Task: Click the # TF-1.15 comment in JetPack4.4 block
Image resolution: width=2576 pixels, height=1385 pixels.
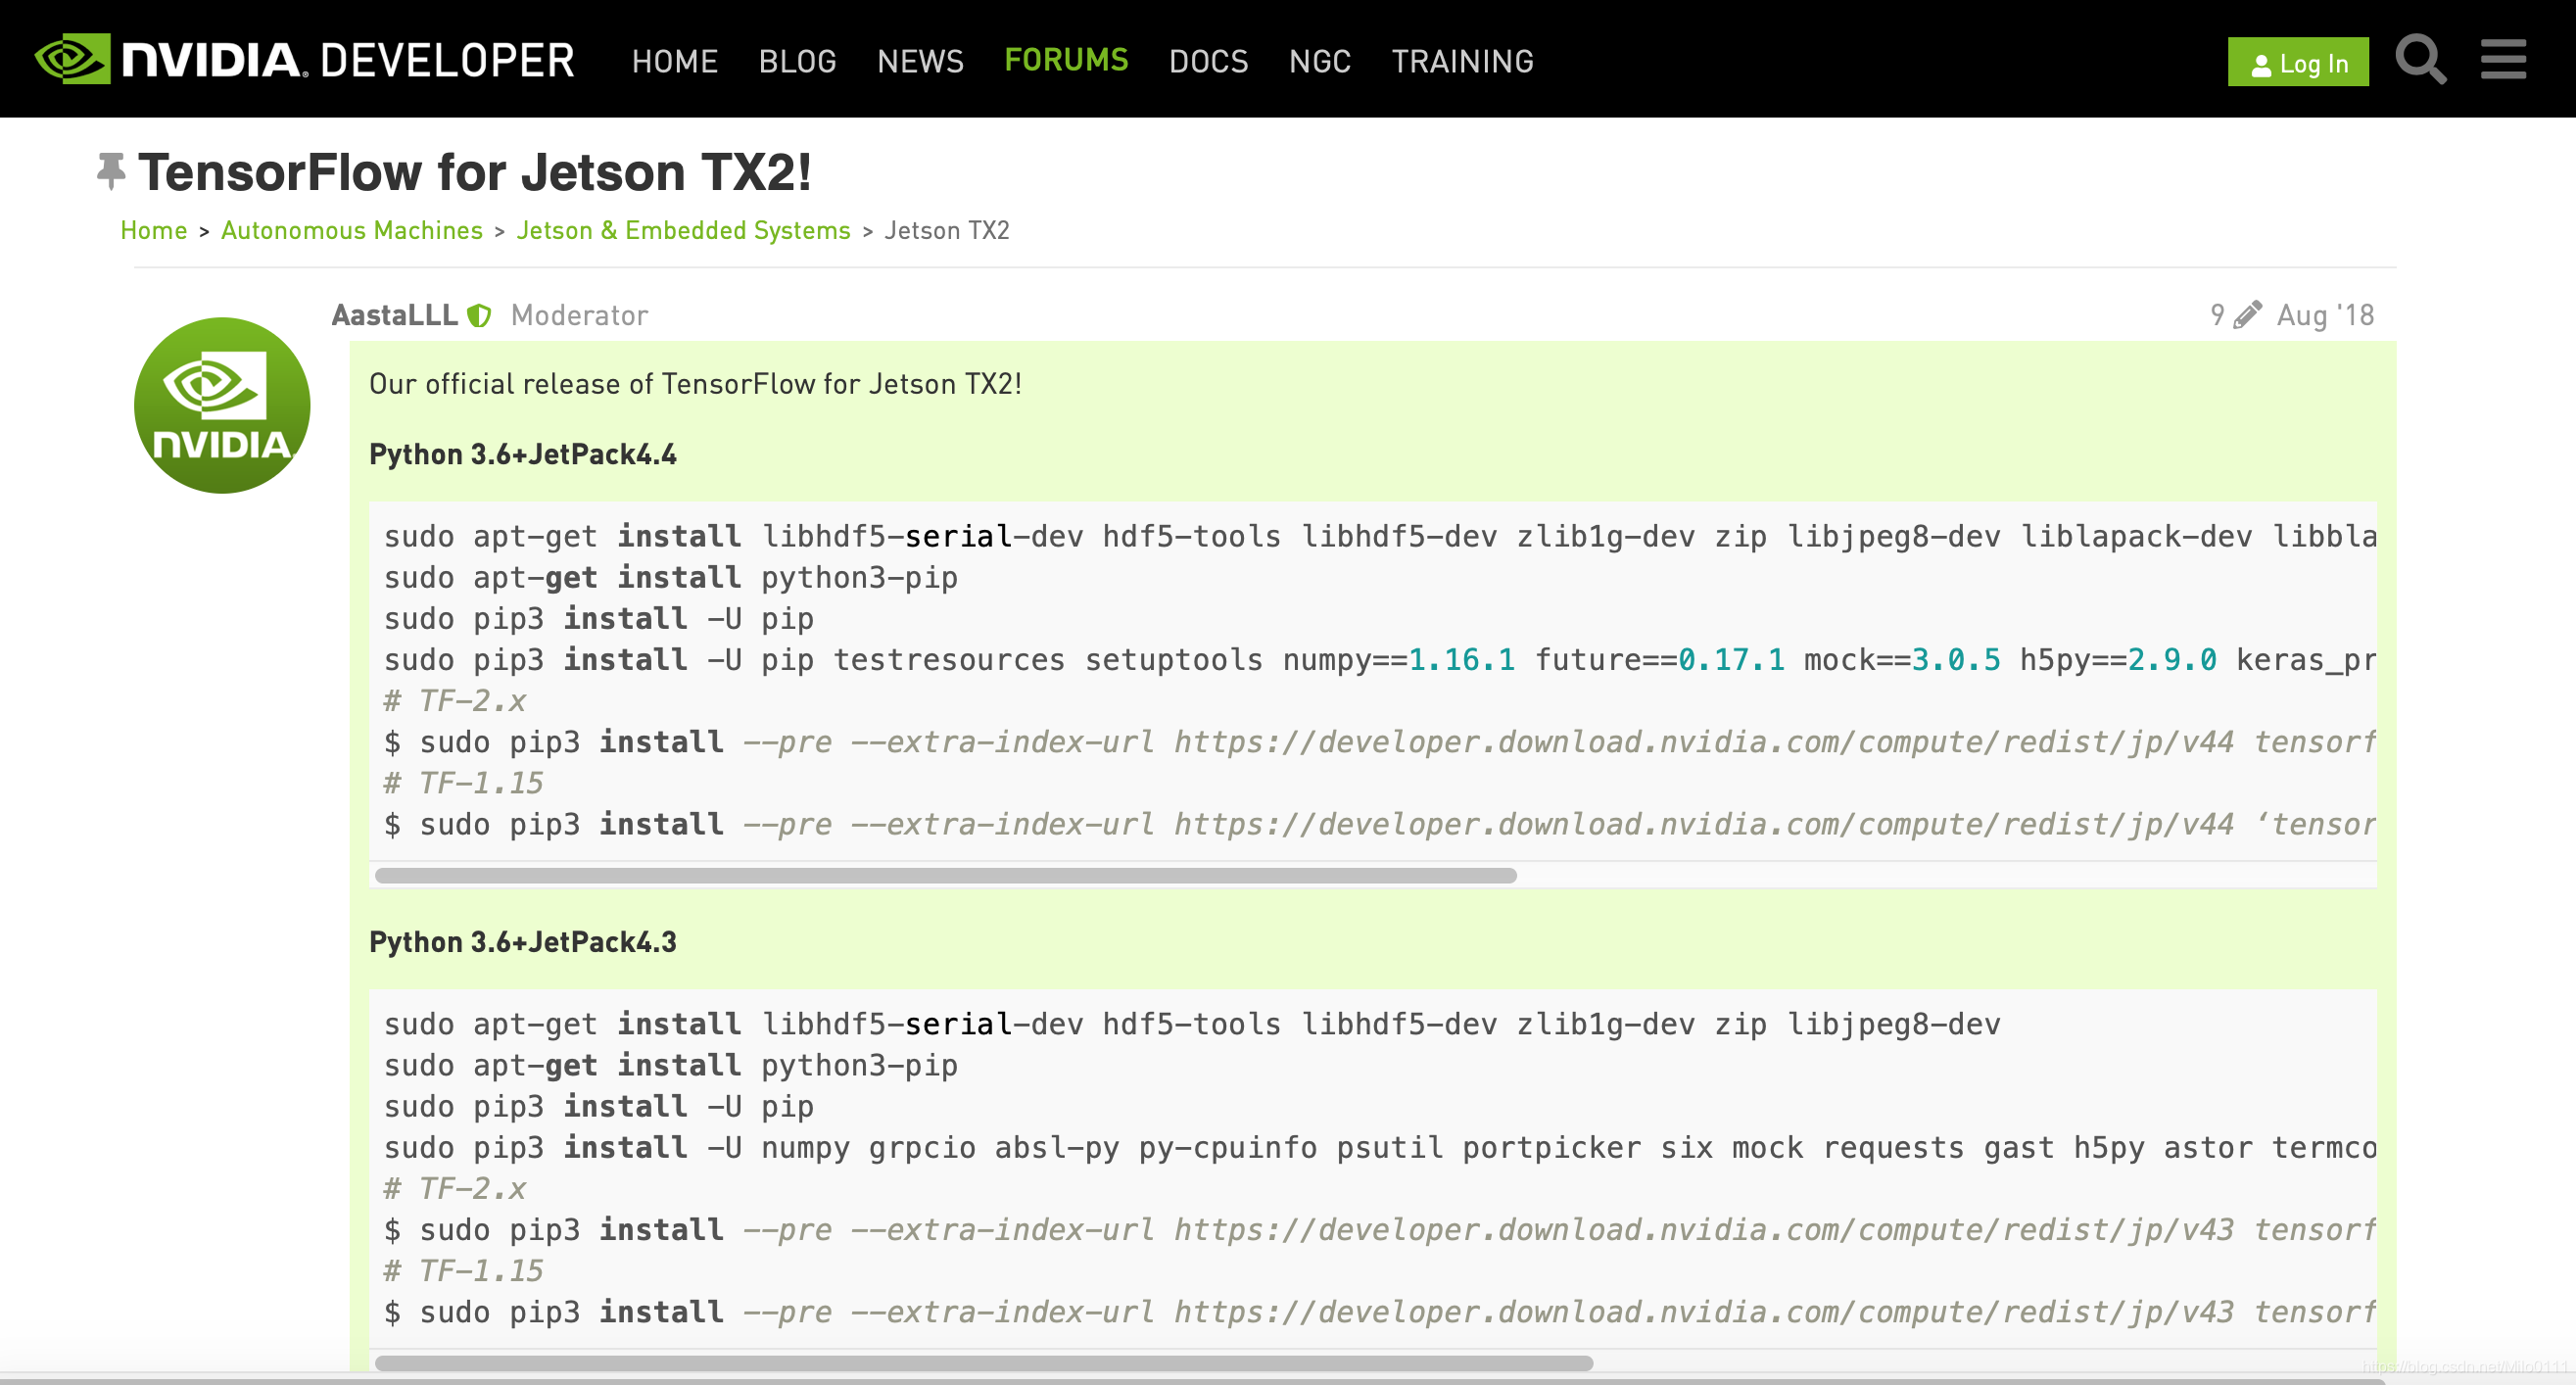Action: coord(464,783)
